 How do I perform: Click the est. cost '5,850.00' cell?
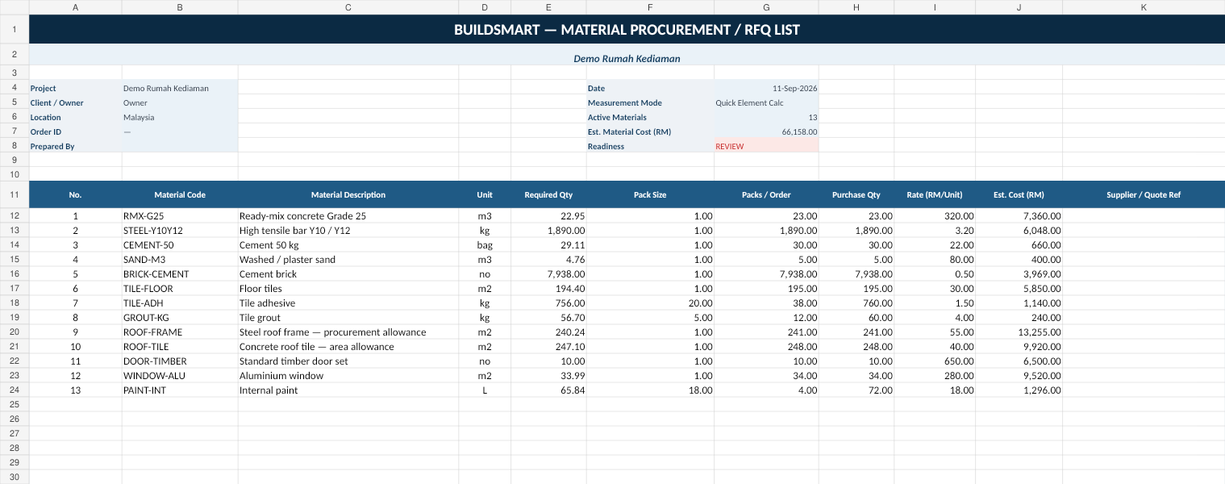point(1019,289)
